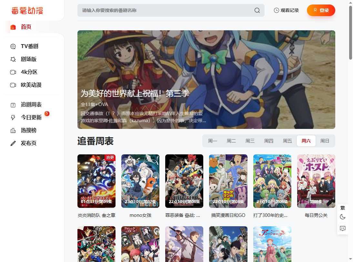Switch to the 周五 schedule tab
This screenshot has width=353, height=262.
tap(287, 141)
